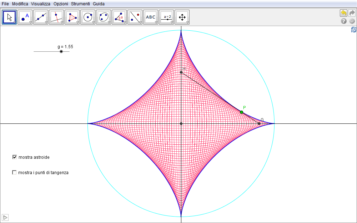Screen dimensions: 357x223
Task: Open the Visualizza menu
Action: 40,4
